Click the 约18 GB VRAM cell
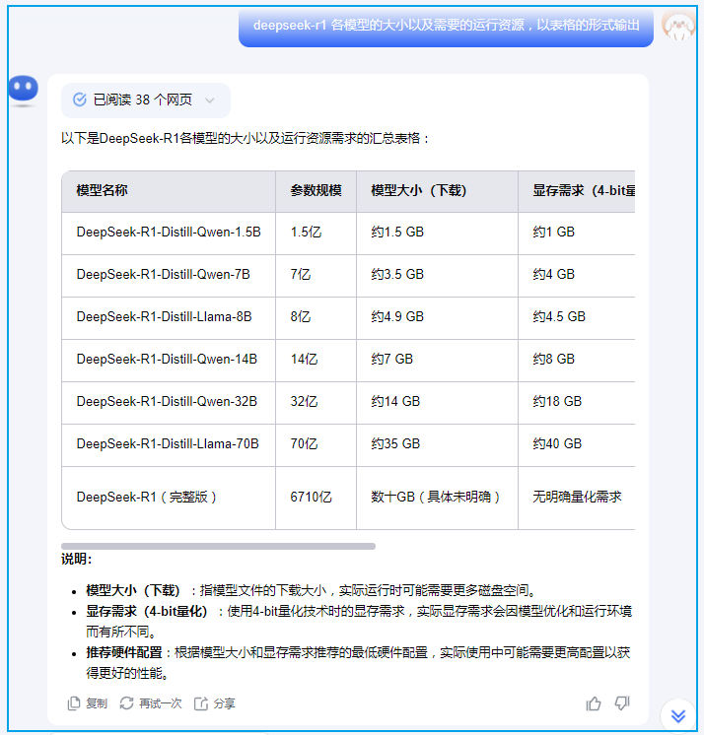Viewport: 704px width, 735px height. (x=577, y=402)
